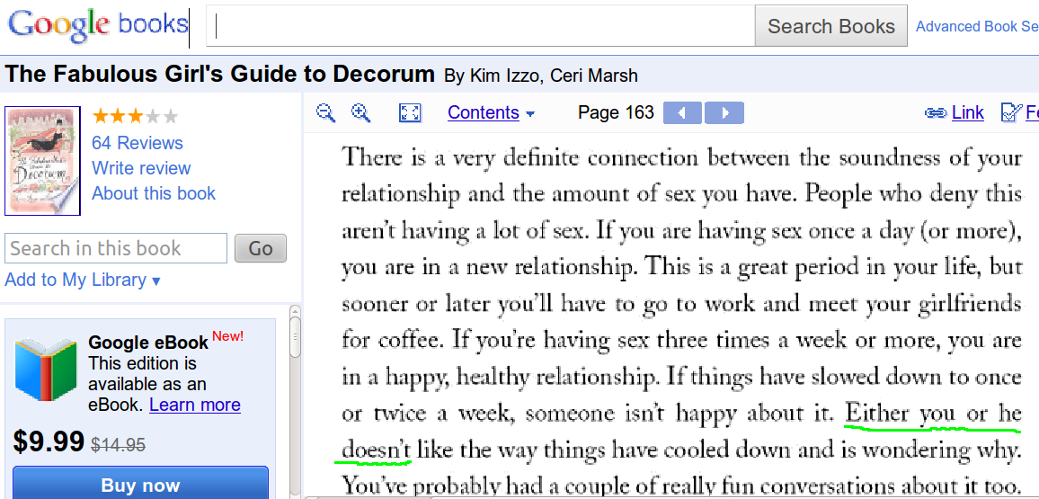Open the Contents dropdown
Screen dimensions: 1039x499
(x=491, y=112)
